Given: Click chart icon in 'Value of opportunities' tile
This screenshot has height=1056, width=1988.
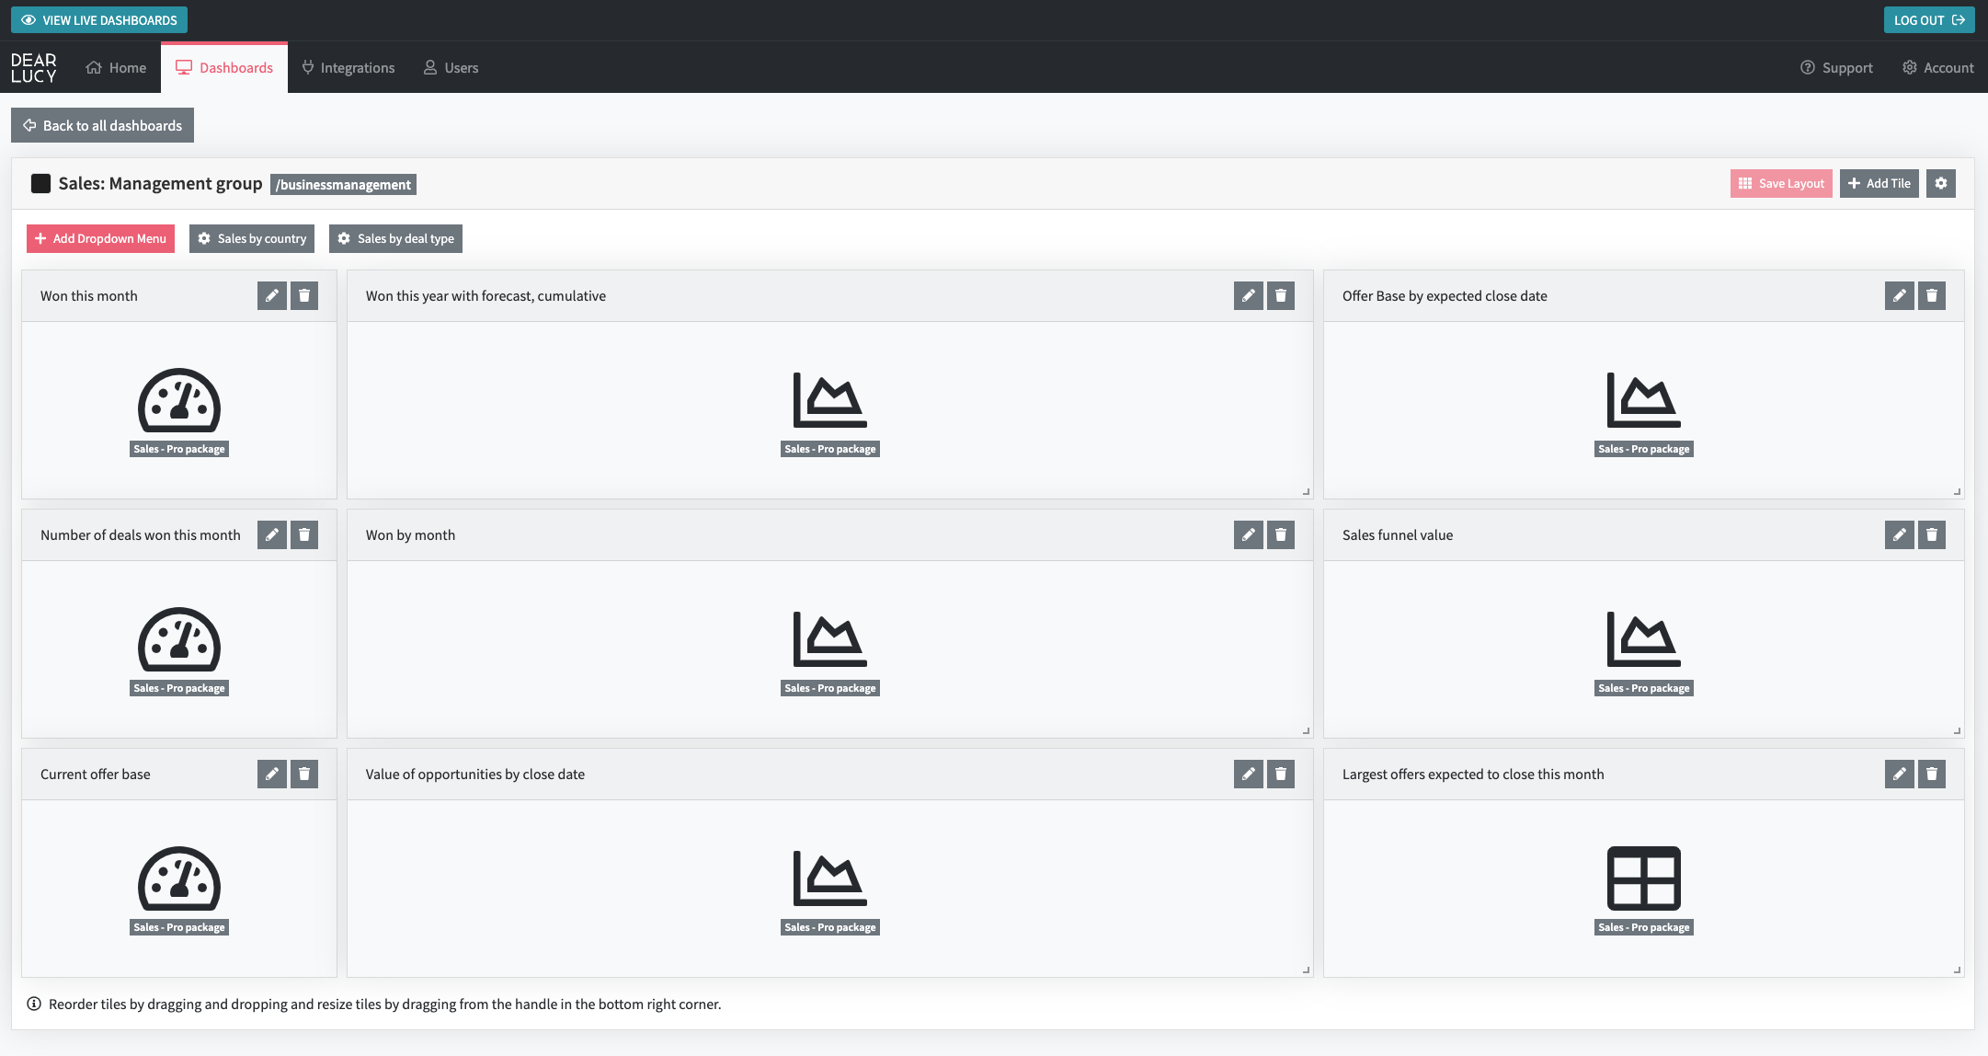Looking at the screenshot, I should pyautogui.click(x=829, y=878).
